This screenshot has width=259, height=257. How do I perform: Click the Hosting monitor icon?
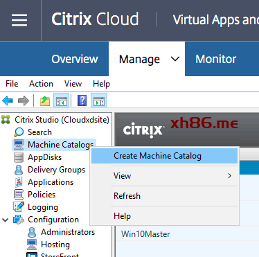click(x=32, y=245)
